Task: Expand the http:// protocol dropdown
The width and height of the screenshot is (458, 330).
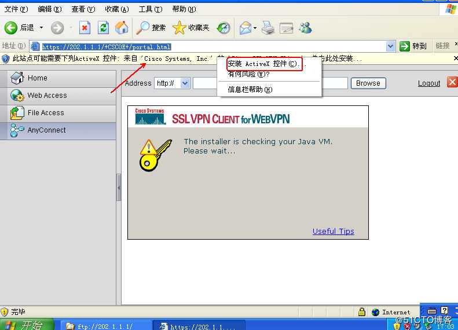Action: click(x=185, y=83)
